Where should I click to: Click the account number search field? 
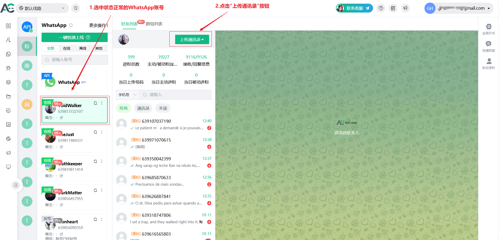[x=75, y=60]
